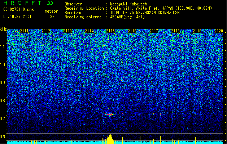Click time marker 2114

(89, 31)
